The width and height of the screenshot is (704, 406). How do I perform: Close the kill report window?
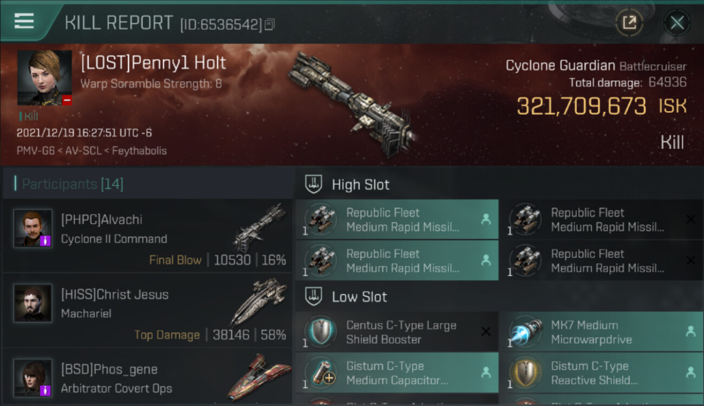(677, 23)
